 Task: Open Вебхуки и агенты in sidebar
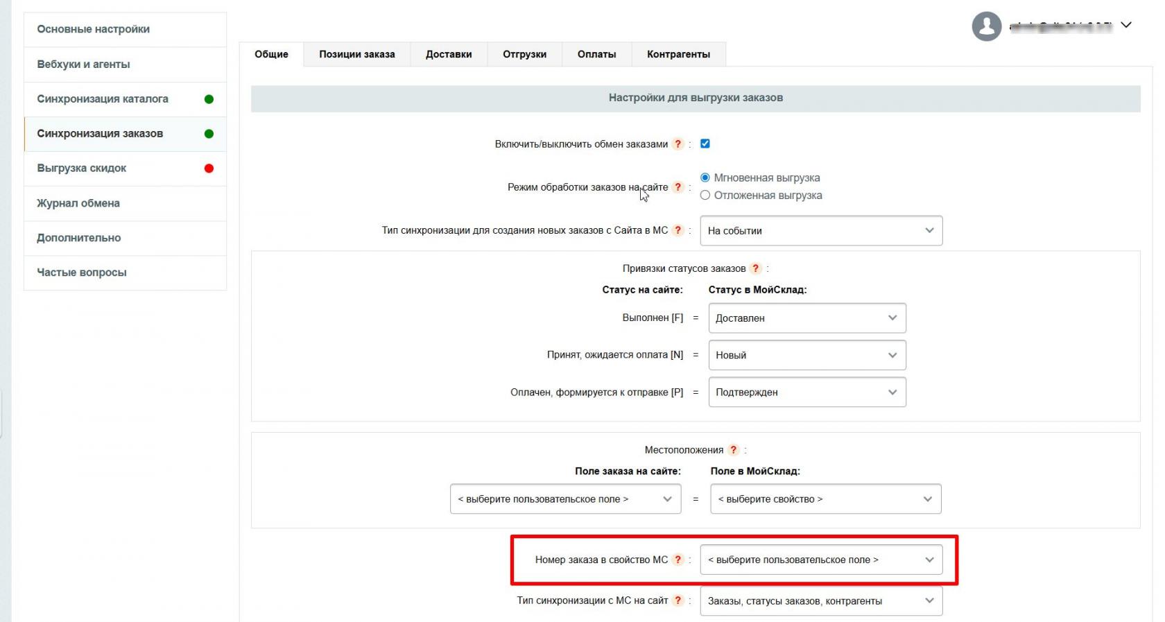pyautogui.click(x=125, y=64)
